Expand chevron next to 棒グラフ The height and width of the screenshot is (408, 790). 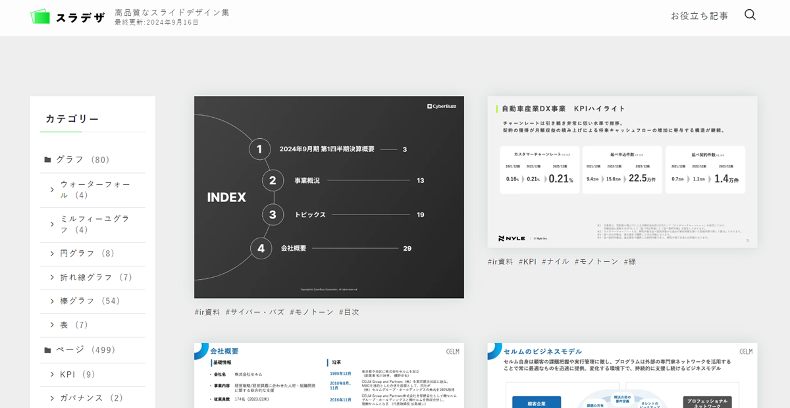(52, 301)
